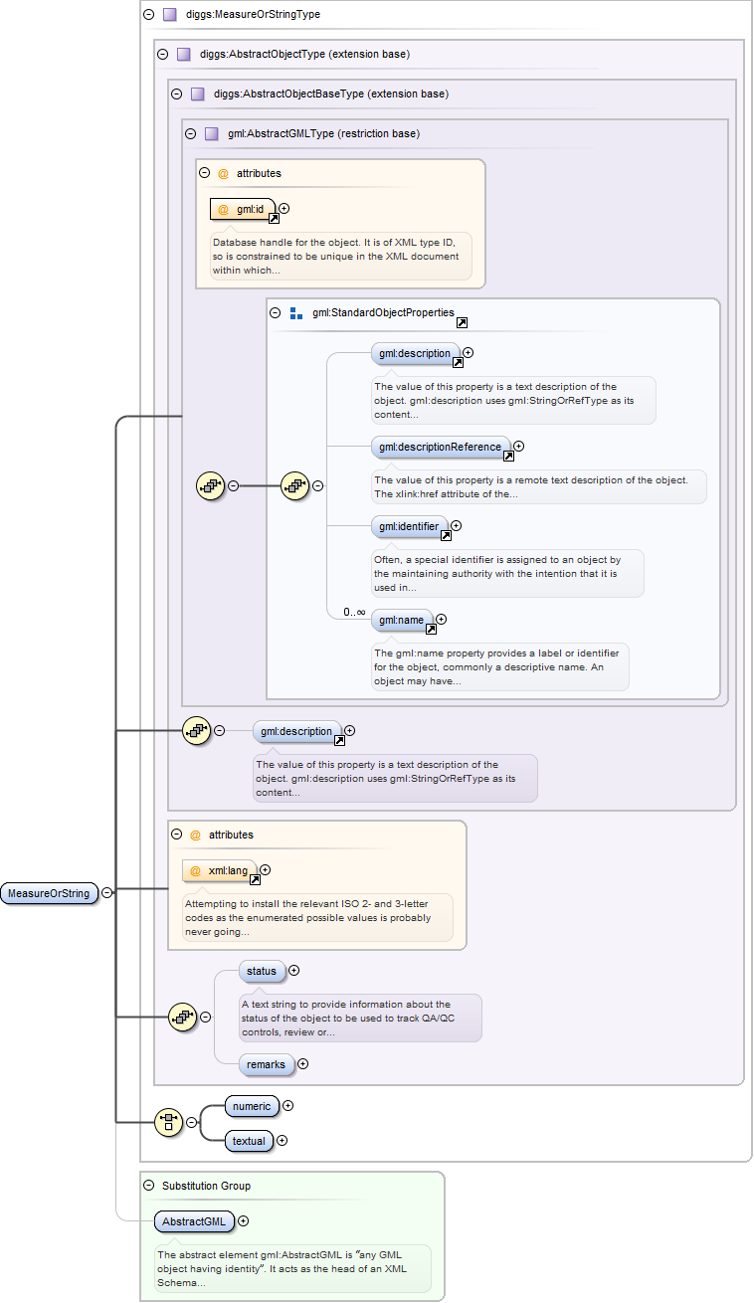Expand the numeric element
754x1303 pixels.
tap(288, 1105)
